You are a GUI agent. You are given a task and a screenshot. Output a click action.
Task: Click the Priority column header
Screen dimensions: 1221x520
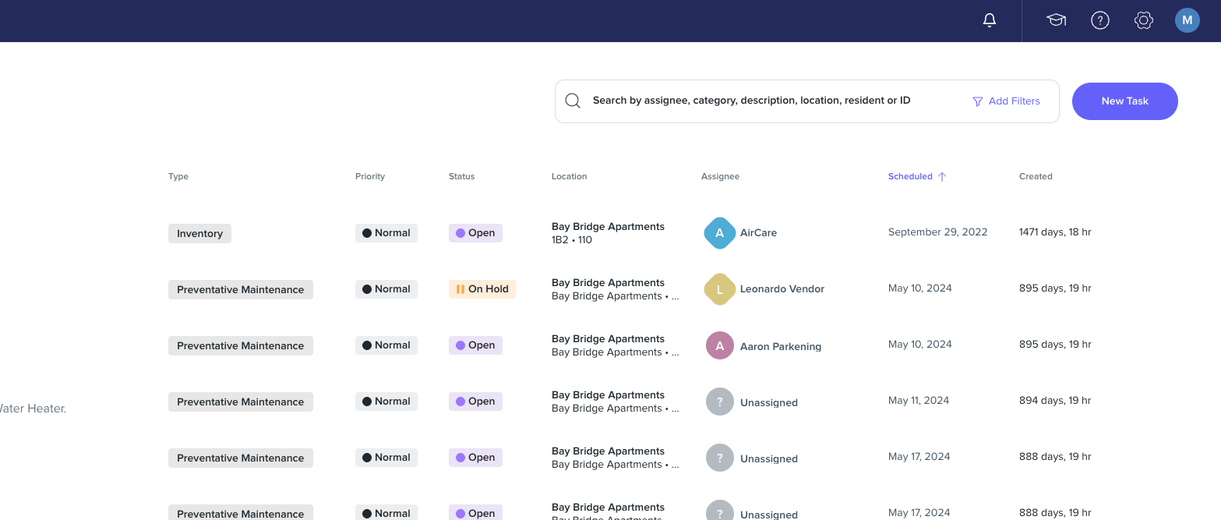click(x=370, y=176)
